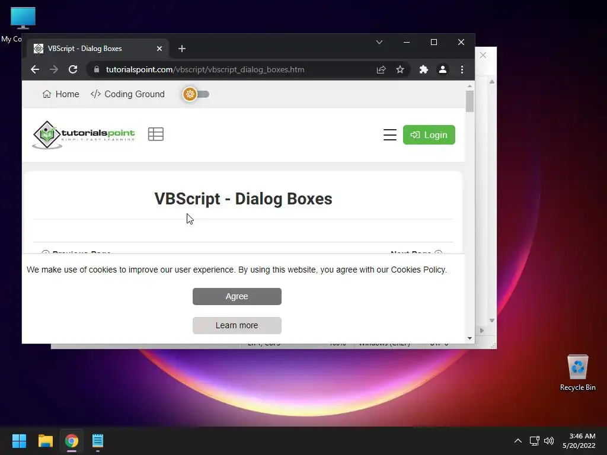Image resolution: width=607 pixels, height=455 pixels.
Task: Go to Home link on tutorialspoint
Action: tap(61, 94)
